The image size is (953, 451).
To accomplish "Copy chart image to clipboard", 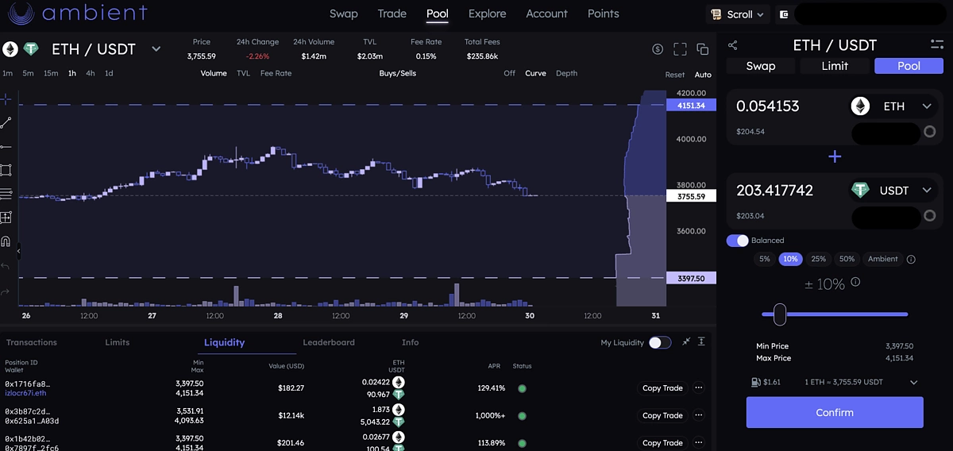I will [x=702, y=49].
